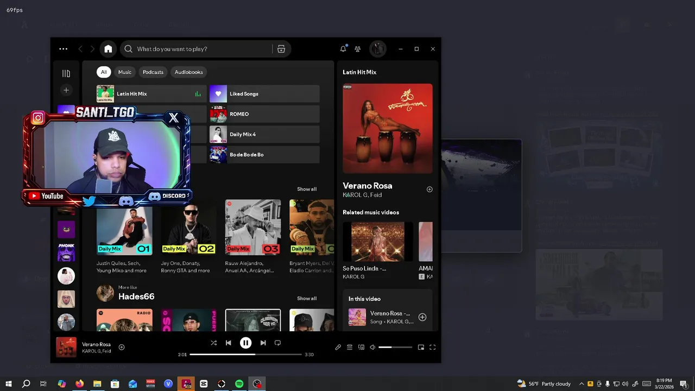The height and width of the screenshot is (391, 695).
Task: Open the PHONK playlist in sidebar
Action: coord(66,253)
